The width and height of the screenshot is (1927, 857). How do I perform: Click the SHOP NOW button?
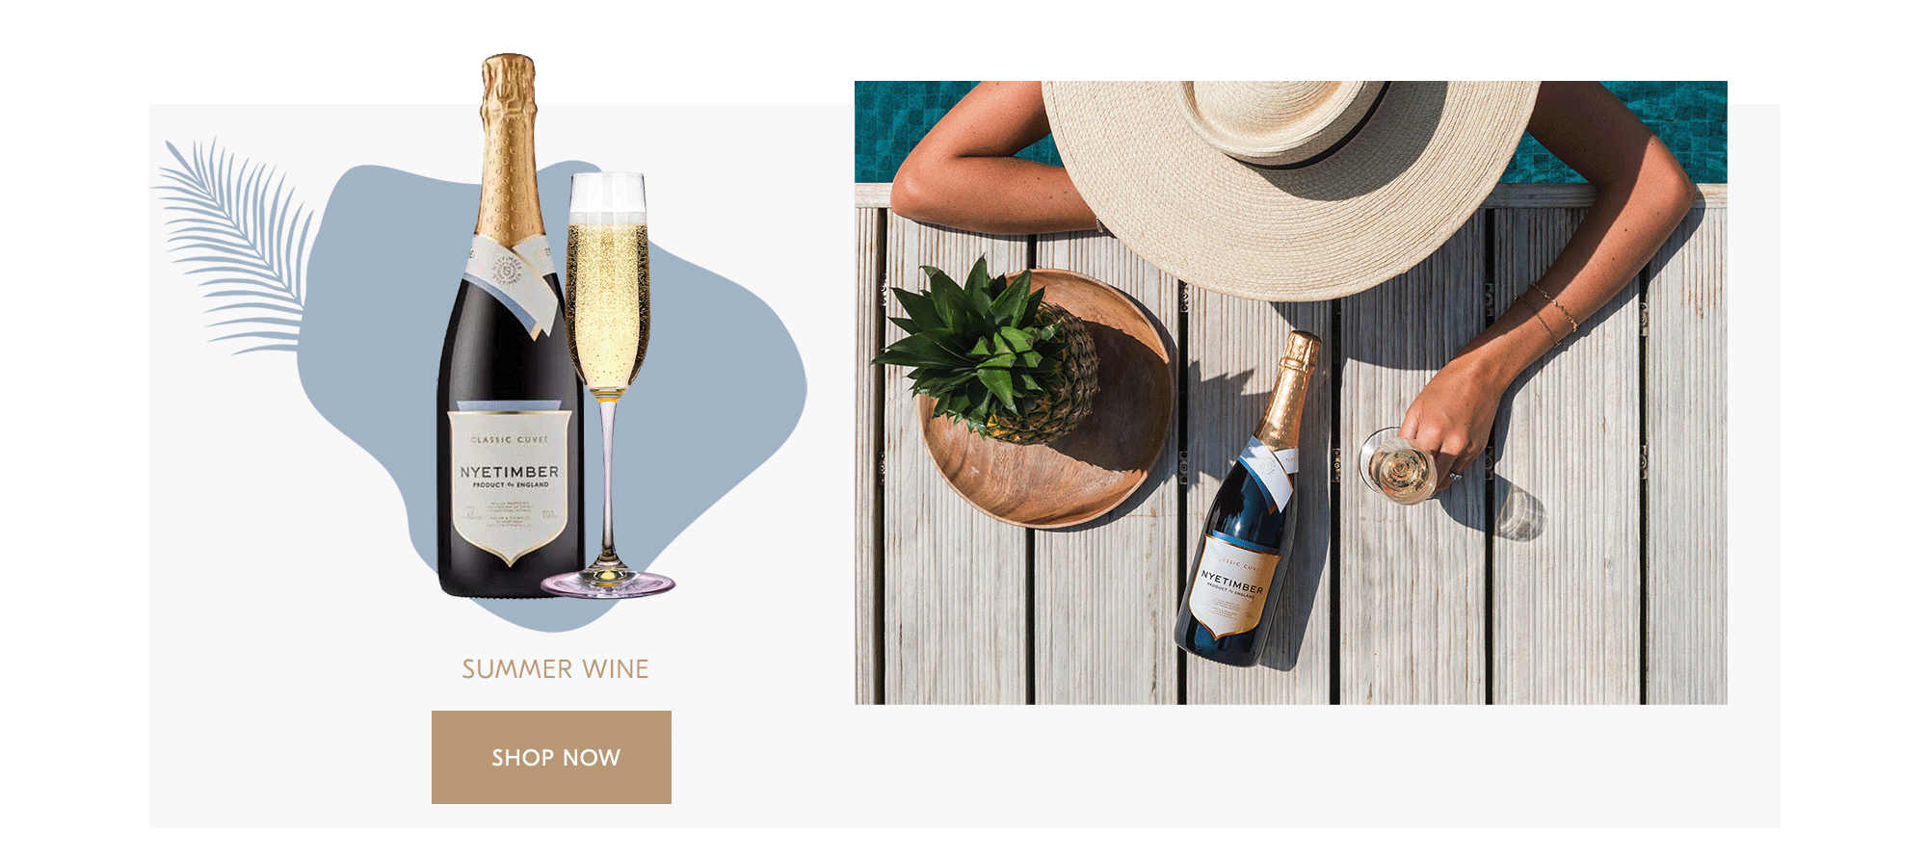(551, 757)
